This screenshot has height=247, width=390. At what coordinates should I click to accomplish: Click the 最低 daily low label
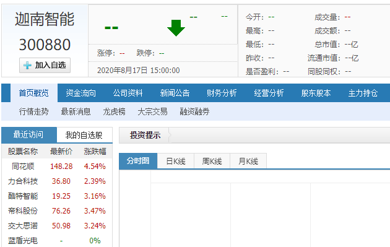[254, 45]
